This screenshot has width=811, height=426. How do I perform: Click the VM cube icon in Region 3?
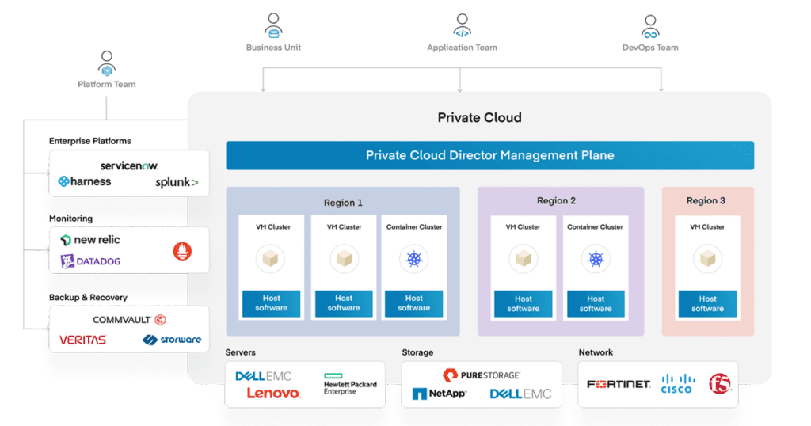click(707, 259)
